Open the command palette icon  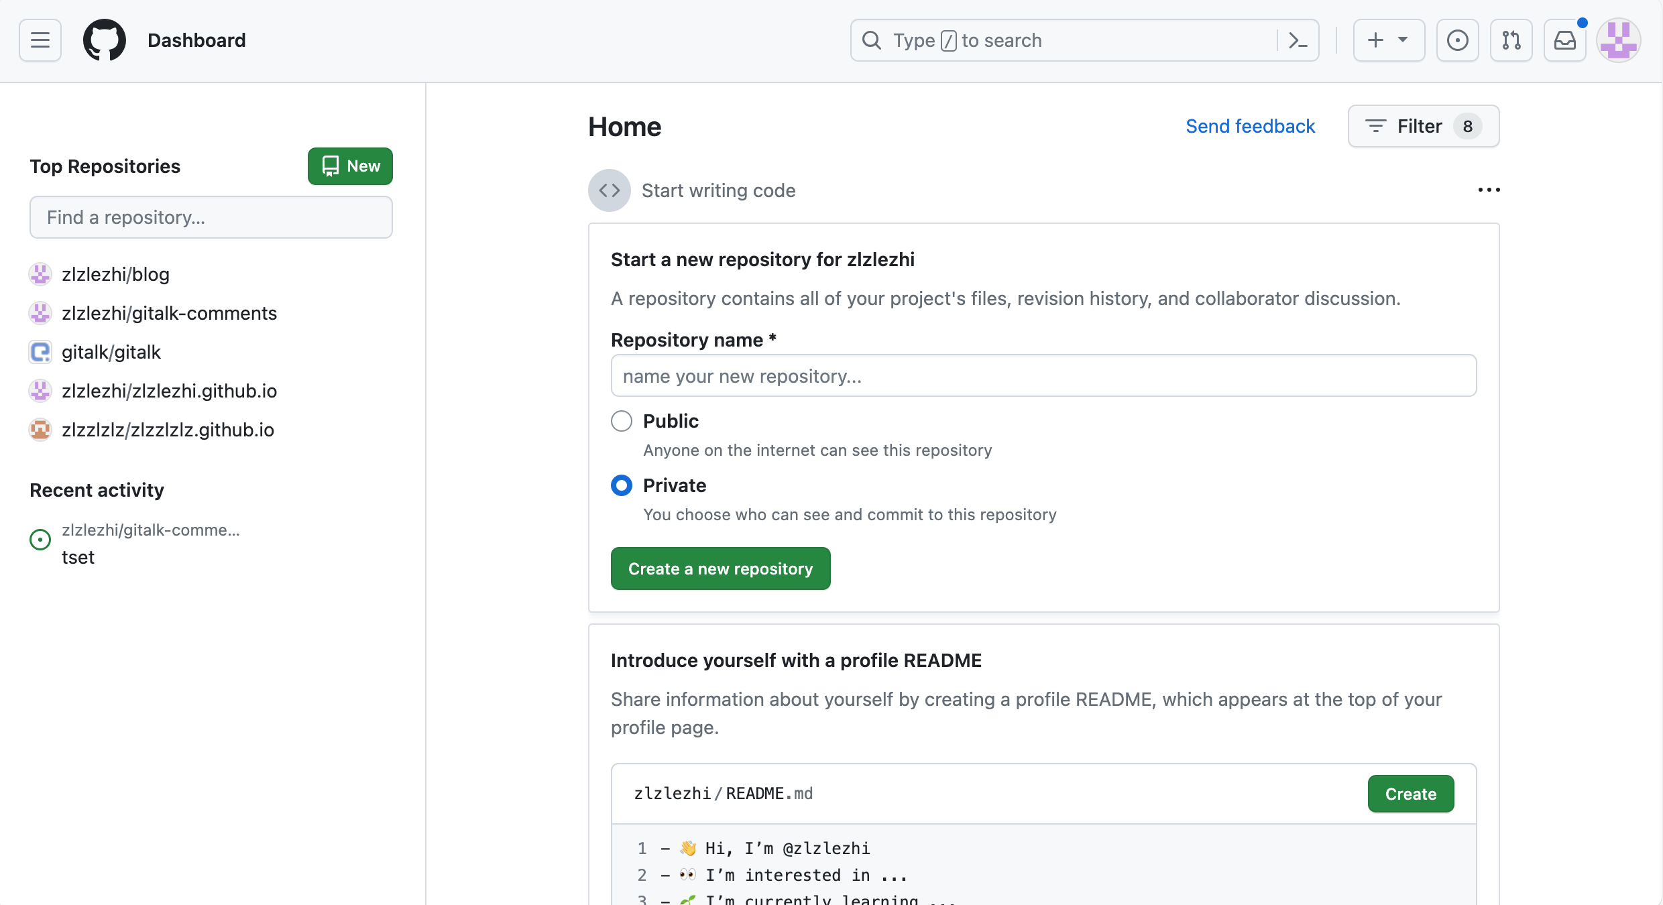point(1298,40)
